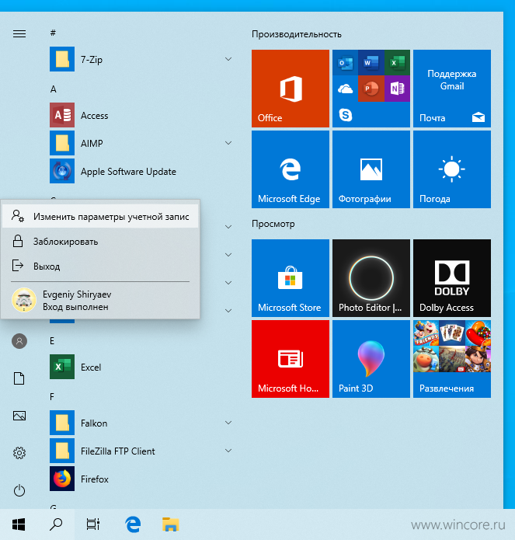Select the Evgeniy Shiryaev account entry
This screenshot has height=540, width=515.
[100, 301]
